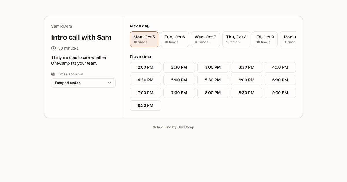Choose 6:30 PM time slot
This screenshot has height=182, width=347.
tap(280, 80)
